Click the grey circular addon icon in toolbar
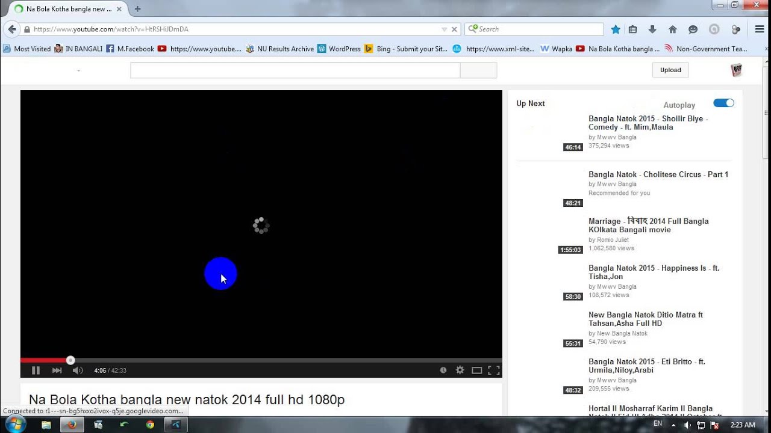The image size is (771, 433). [714, 29]
